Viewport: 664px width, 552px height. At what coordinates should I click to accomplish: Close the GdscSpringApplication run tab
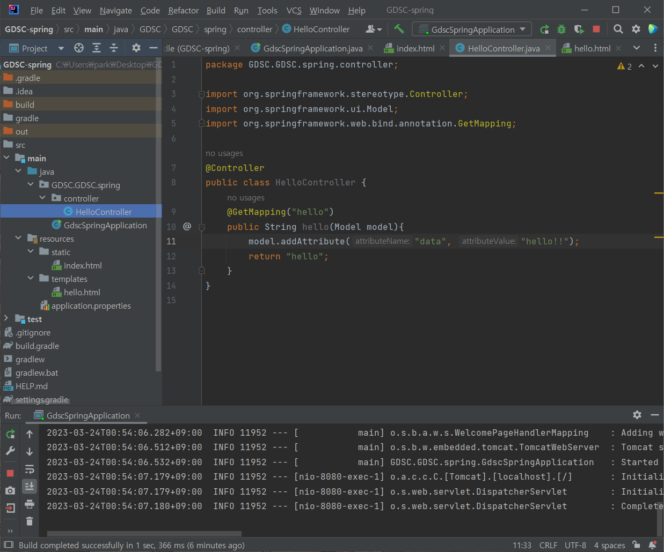[x=137, y=415]
